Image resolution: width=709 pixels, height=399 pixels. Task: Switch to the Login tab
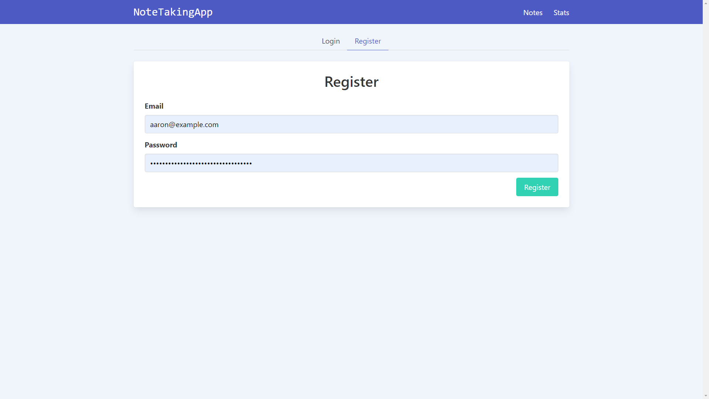(330, 41)
